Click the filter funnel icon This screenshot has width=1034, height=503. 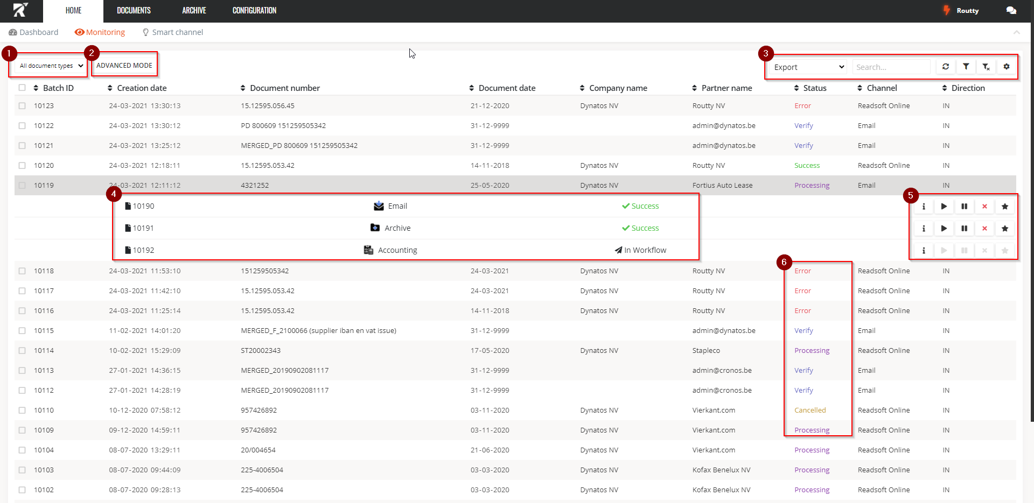click(966, 67)
